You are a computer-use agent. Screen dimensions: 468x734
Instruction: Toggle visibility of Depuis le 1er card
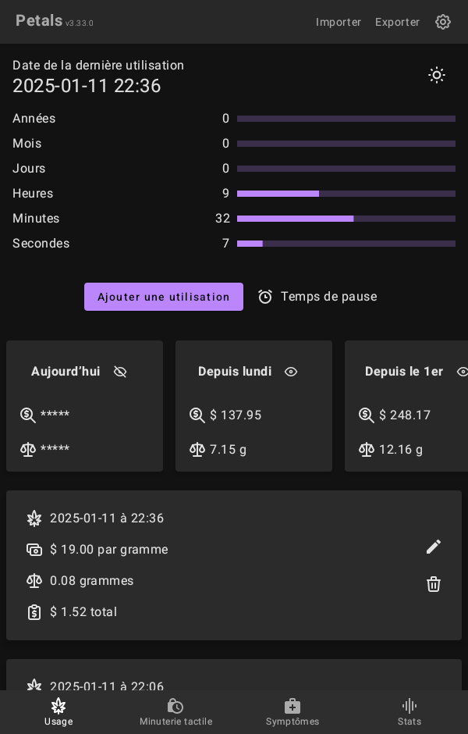(462, 372)
